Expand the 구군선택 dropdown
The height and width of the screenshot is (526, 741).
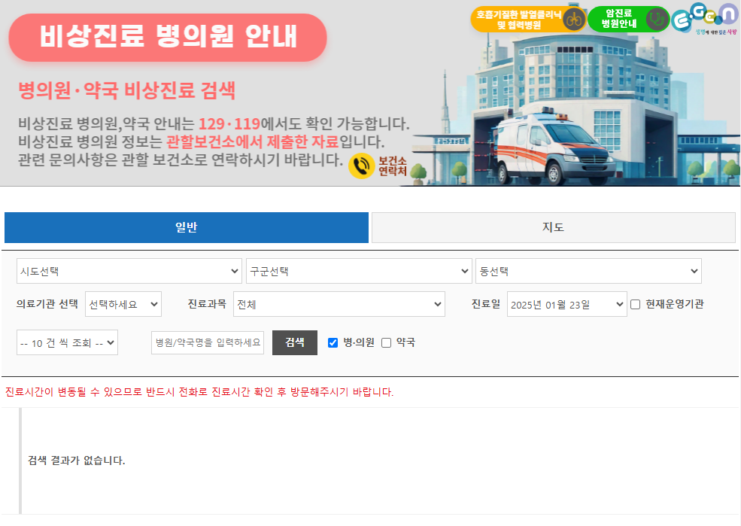(359, 271)
